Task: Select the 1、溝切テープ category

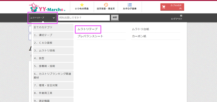Action: coord(53,35)
